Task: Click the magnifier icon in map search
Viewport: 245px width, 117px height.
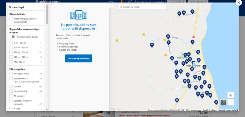Action: [x=121, y=7]
